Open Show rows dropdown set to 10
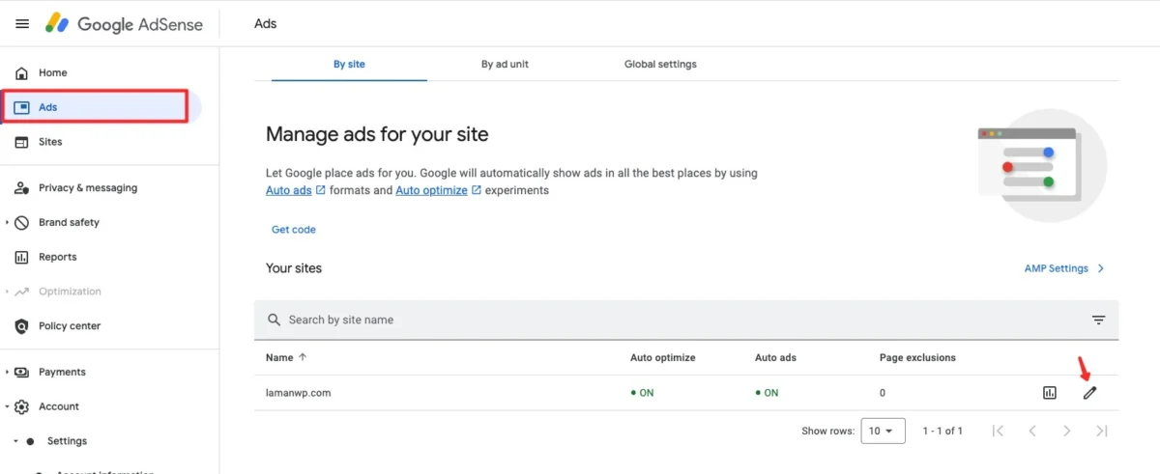 click(x=882, y=431)
